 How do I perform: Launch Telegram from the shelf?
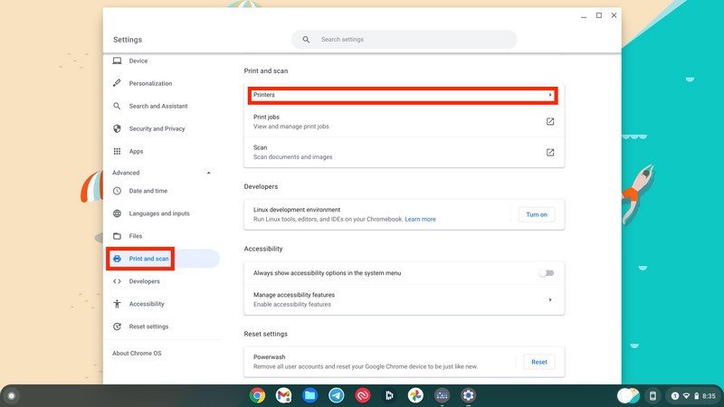point(336,395)
